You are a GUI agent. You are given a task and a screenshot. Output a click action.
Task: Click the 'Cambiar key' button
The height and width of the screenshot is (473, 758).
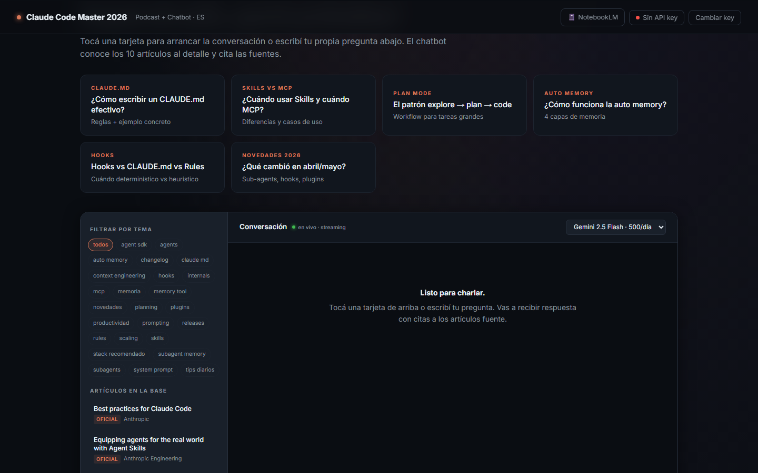point(715,17)
